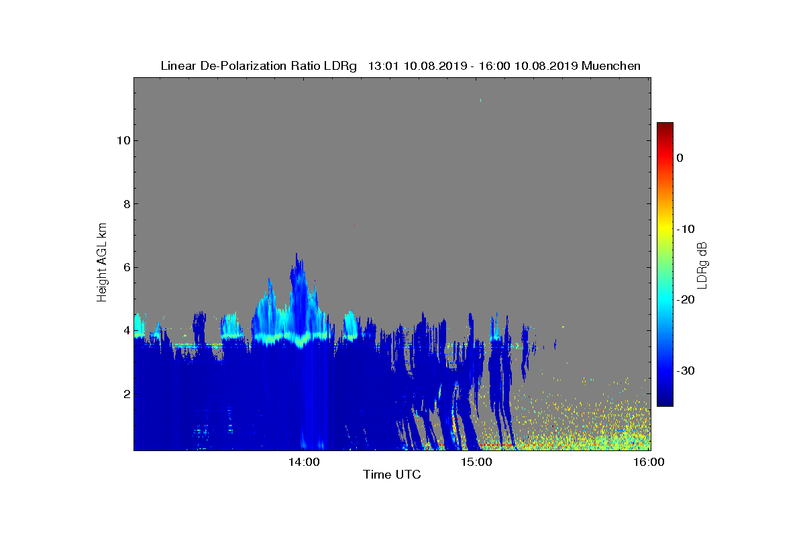Image resolution: width=805 pixels, height=537 pixels.
Task: Click the 'Height AGL km' axis label
Action: [x=102, y=263]
